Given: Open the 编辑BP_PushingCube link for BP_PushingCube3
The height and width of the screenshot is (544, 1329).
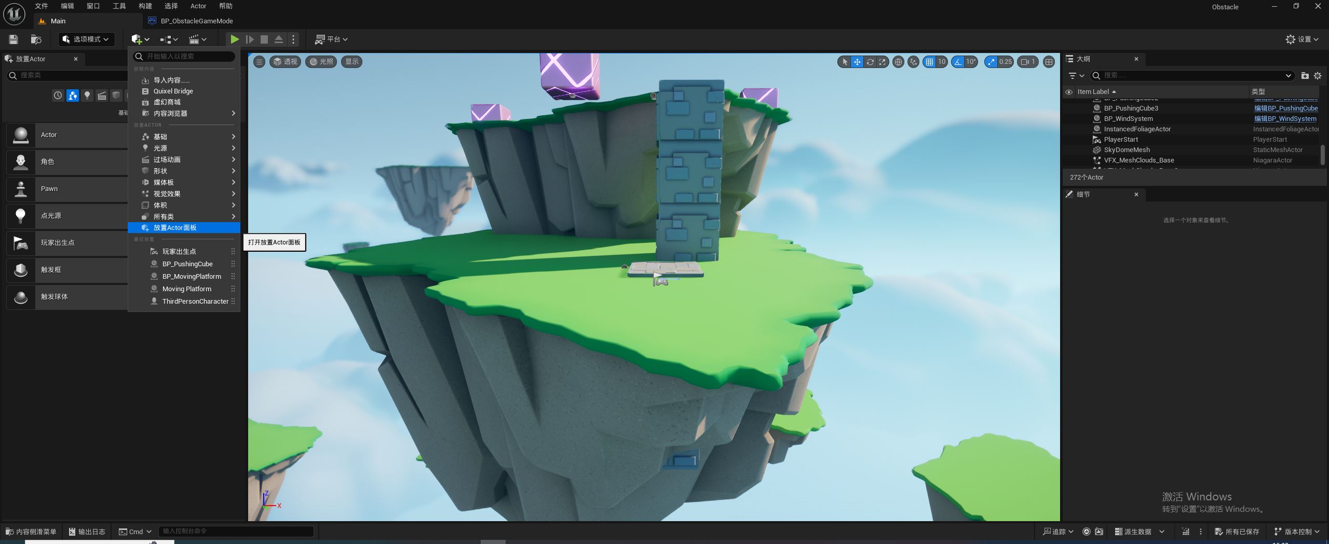Looking at the screenshot, I should tap(1286, 108).
